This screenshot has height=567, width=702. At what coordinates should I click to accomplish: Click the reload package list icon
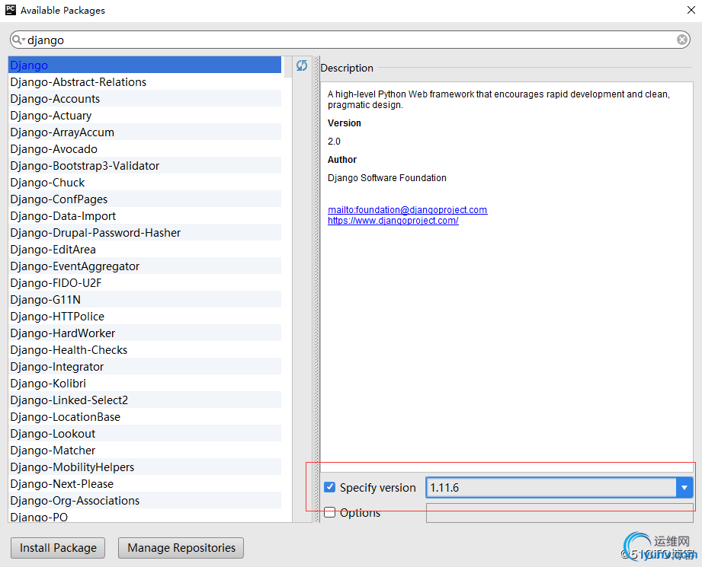click(302, 65)
